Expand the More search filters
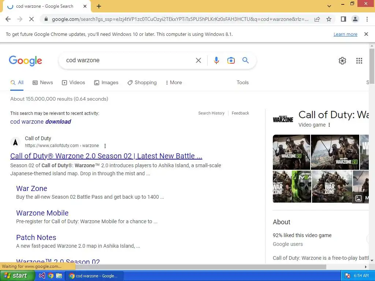 [x=174, y=83]
